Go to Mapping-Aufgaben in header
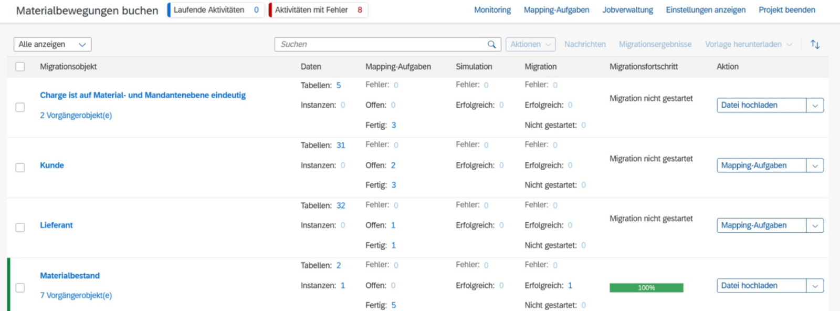 [556, 10]
